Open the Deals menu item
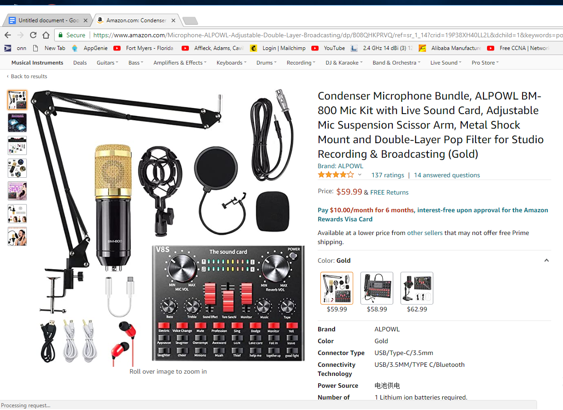The height and width of the screenshot is (410, 563). [80, 63]
